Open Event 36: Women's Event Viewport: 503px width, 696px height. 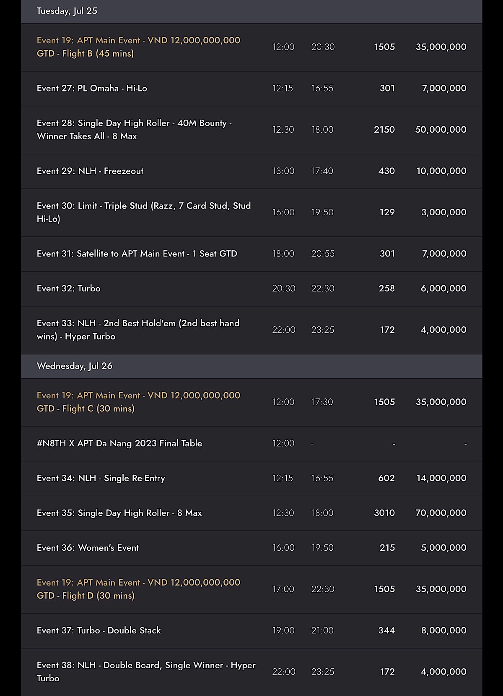pos(251,548)
